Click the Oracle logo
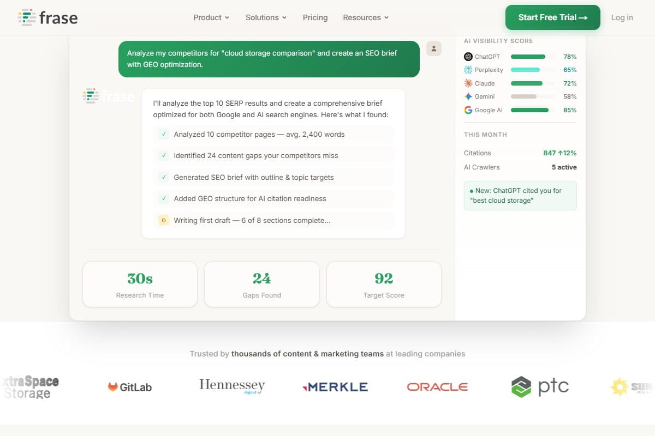This screenshot has width=655, height=436. tap(437, 387)
